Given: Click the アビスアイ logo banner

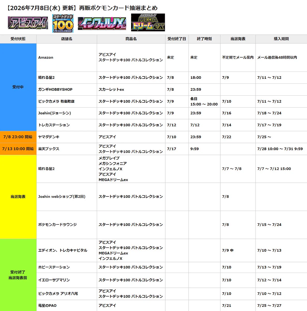Looking at the screenshot, I should click(x=28, y=23).
